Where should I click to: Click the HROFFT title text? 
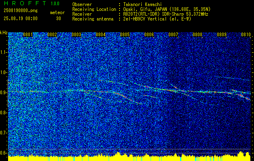coord(25,3)
